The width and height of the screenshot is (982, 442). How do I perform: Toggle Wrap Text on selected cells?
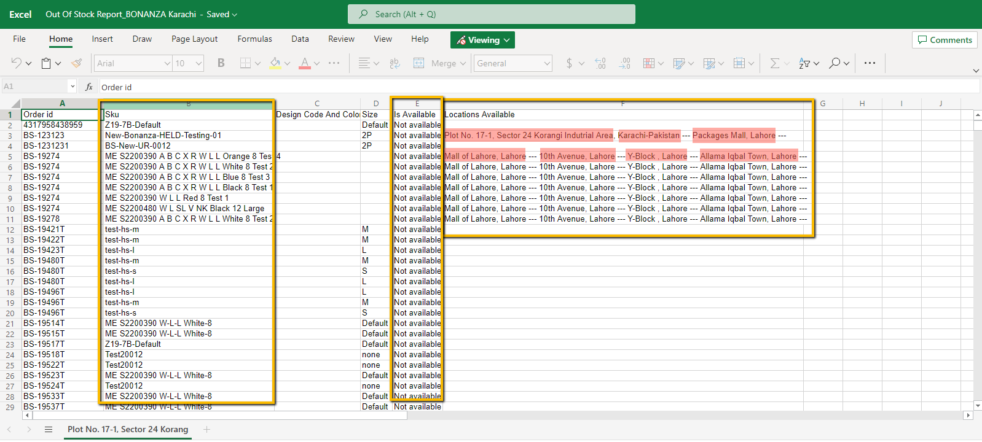coord(395,63)
